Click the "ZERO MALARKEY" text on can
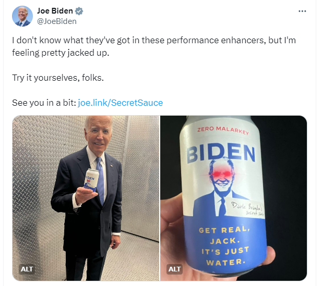 (223, 130)
